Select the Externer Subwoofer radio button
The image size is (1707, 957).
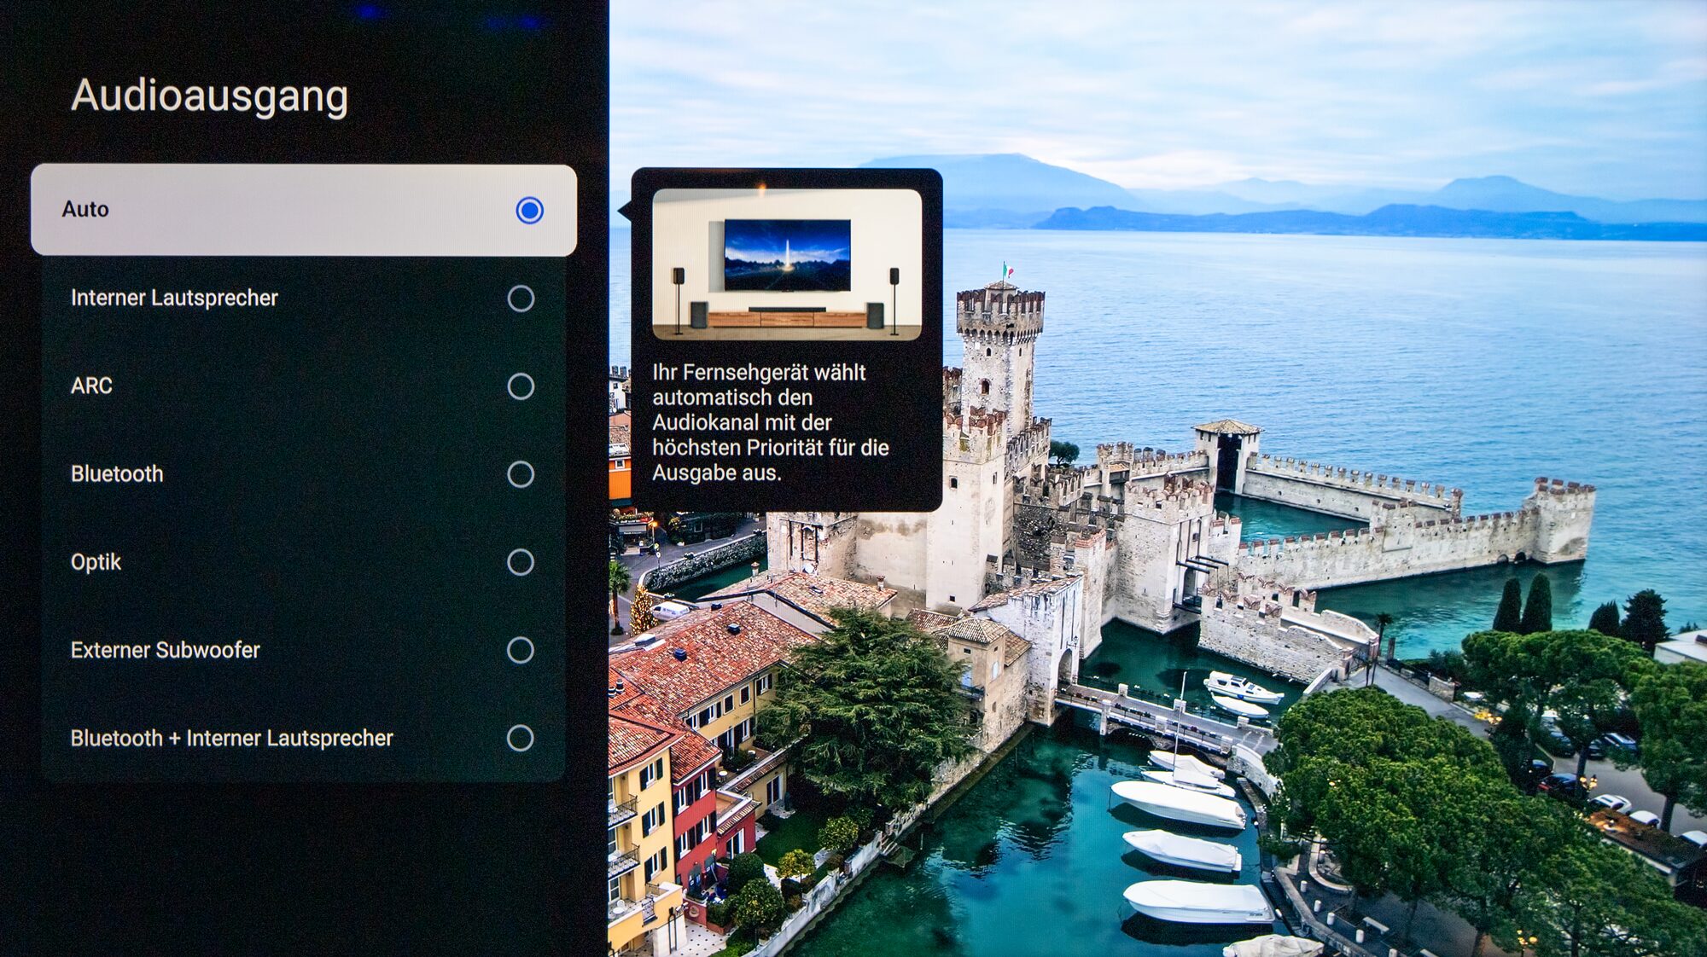[521, 650]
